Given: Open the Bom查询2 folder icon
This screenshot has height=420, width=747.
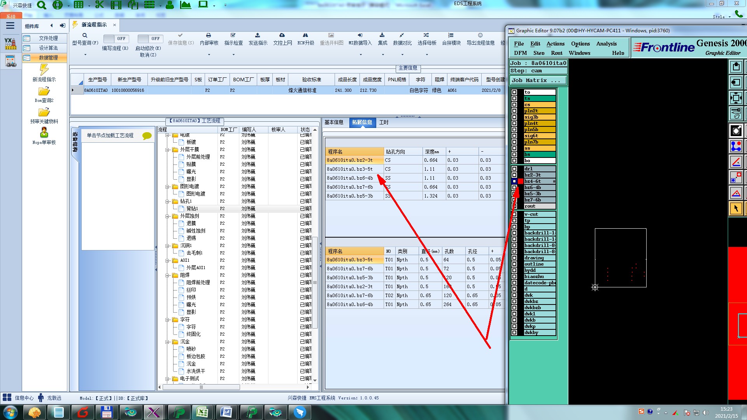Looking at the screenshot, I should point(44,92).
